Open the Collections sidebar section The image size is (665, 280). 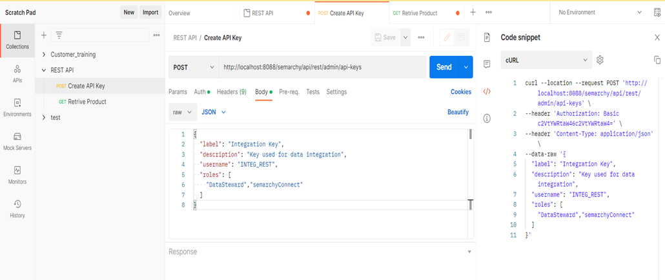(x=17, y=40)
